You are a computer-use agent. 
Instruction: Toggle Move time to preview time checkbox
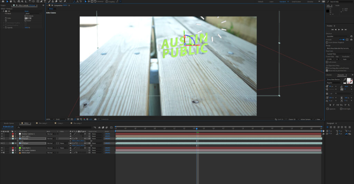(327, 71)
